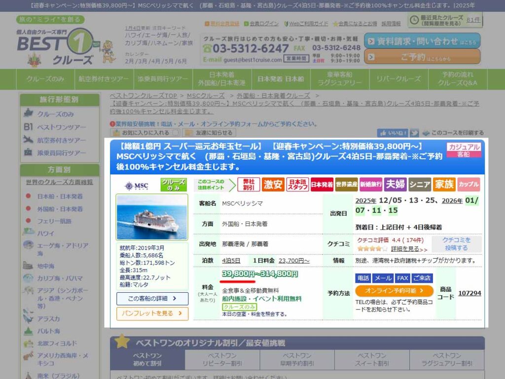Click the クチコミを投稿する link
Screen dimensions: 505x379
click(456, 243)
